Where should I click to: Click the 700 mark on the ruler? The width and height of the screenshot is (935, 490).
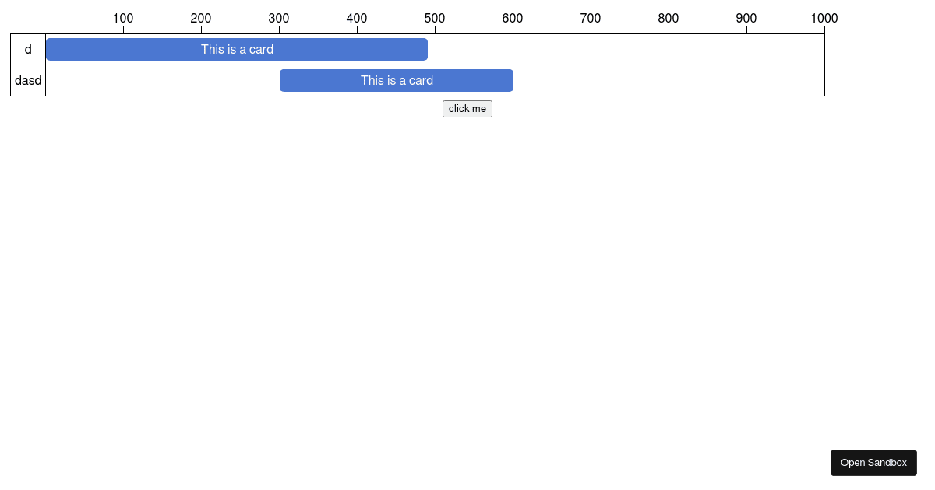click(x=591, y=18)
